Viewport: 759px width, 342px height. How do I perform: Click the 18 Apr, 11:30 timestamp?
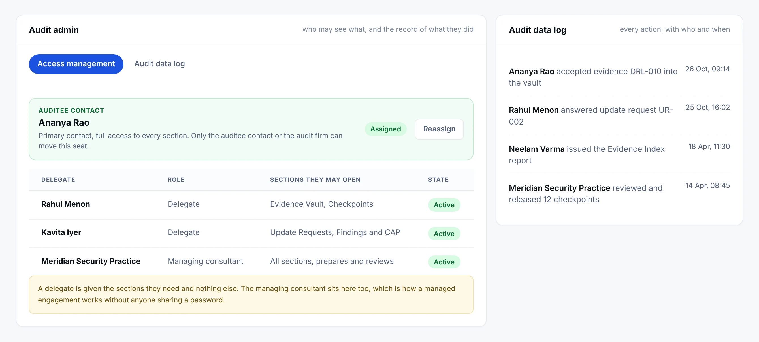tap(709, 146)
